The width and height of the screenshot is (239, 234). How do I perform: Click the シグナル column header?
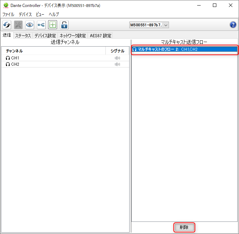pos(117,51)
